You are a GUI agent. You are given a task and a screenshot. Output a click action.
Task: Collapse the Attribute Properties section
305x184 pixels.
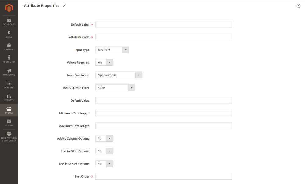[x=298, y=6]
